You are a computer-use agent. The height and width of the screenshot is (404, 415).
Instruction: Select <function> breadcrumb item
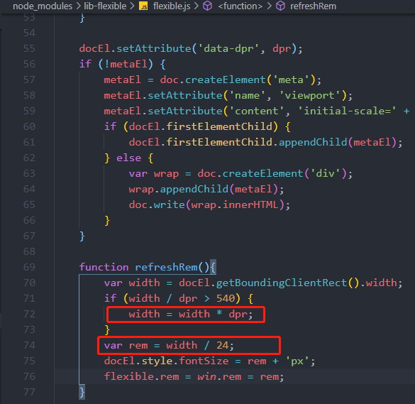click(x=240, y=6)
